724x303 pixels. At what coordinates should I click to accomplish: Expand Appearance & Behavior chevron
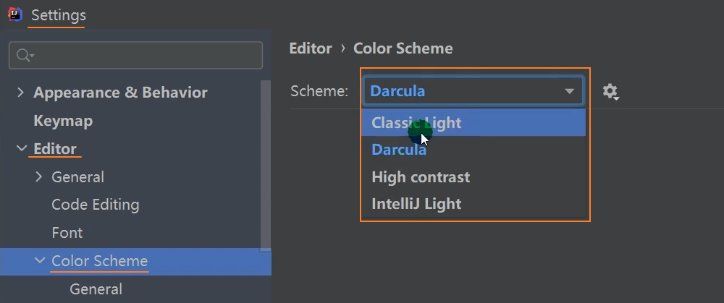[x=20, y=93]
